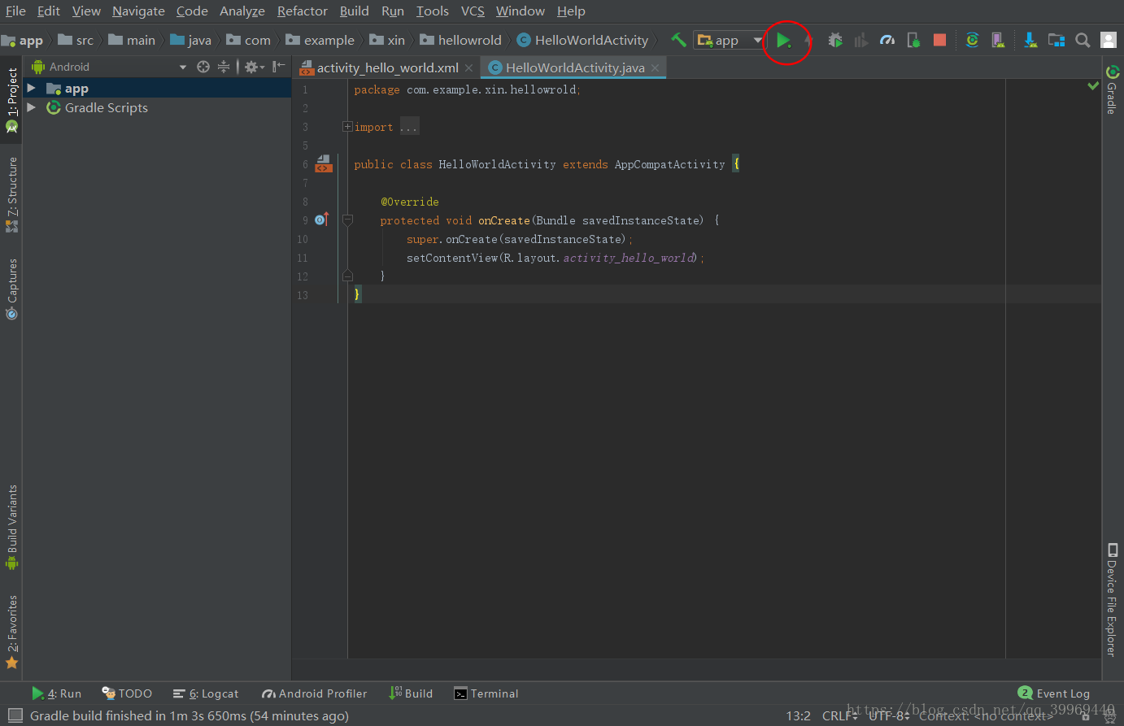Toggle the Captures side panel
This screenshot has height=726, width=1124.
[x=11, y=289]
